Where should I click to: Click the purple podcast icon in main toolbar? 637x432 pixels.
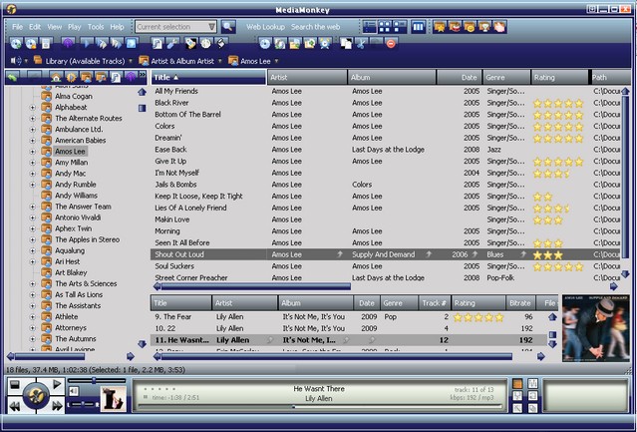[x=68, y=43]
